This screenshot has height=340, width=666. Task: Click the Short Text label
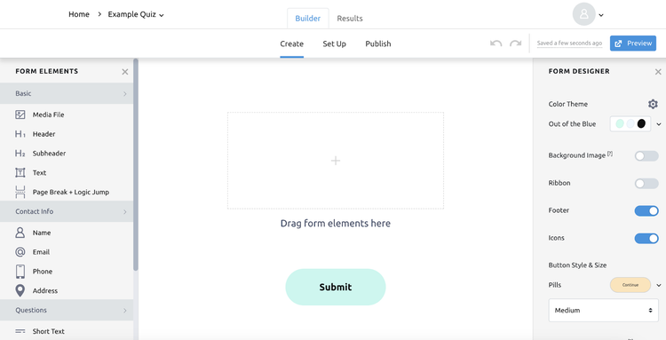pyautogui.click(x=49, y=331)
